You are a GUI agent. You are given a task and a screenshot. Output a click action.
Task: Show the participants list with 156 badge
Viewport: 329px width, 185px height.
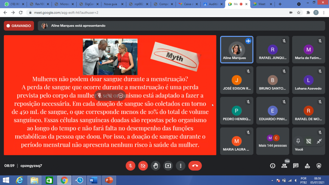click(x=284, y=166)
